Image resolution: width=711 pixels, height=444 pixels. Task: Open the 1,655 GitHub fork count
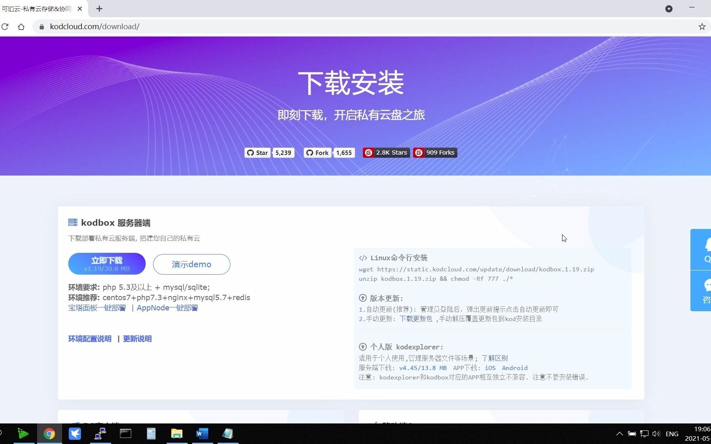click(x=344, y=153)
